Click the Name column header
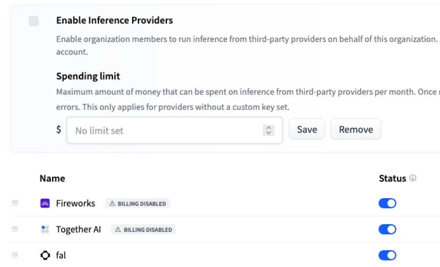The image size is (440, 267). tap(52, 178)
